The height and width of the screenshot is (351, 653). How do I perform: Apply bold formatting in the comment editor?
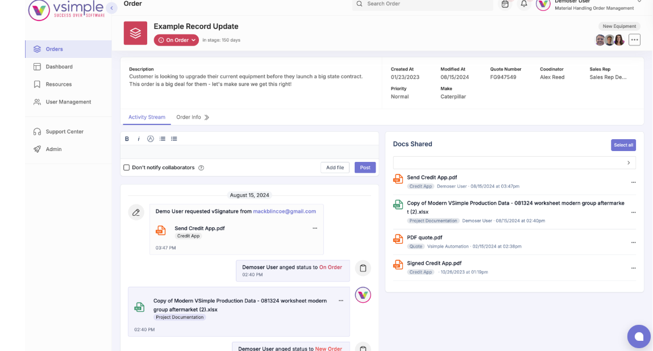coord(127,138)
